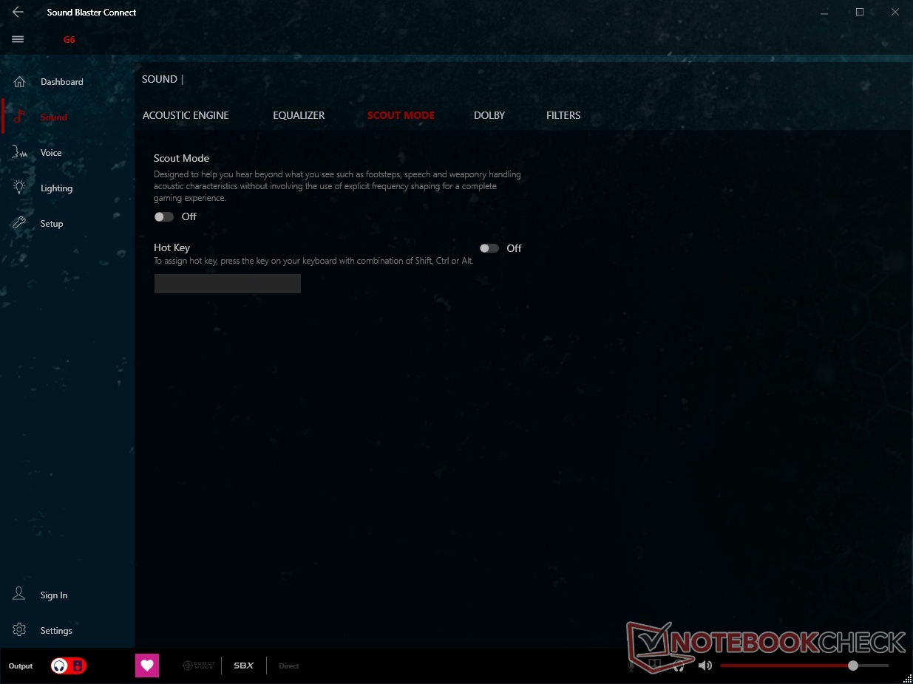Click the SBX logo in bottom bar

tap(244, 666)
